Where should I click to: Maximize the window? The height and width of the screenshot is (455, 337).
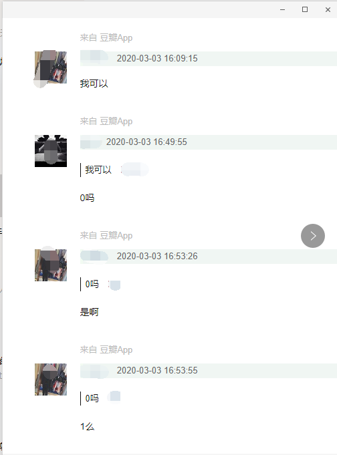pos(305,9)
